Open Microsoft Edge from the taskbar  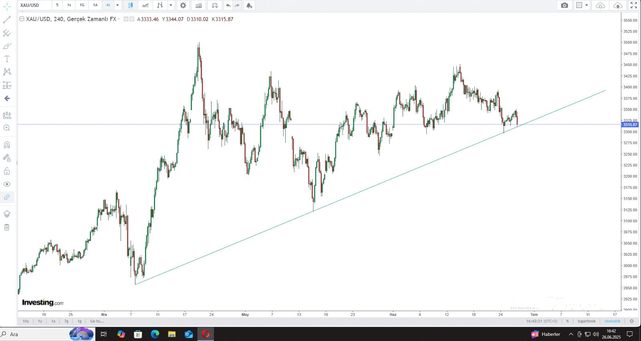(x=155, y=334)
